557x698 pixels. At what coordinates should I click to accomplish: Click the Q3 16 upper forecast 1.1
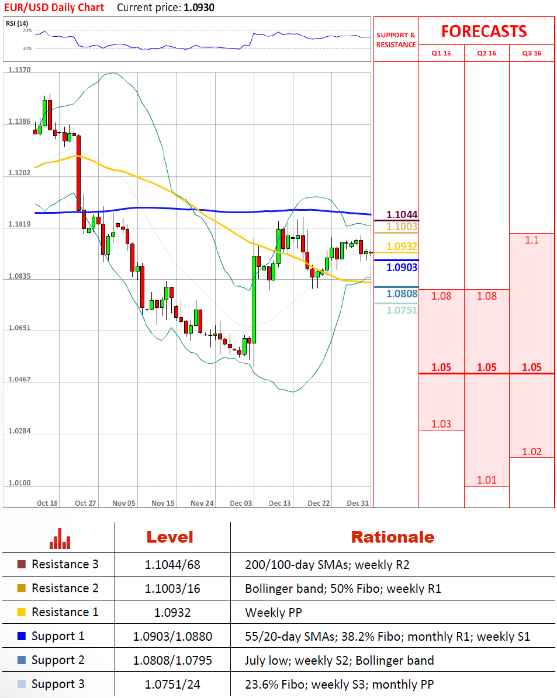click(532, 241)
